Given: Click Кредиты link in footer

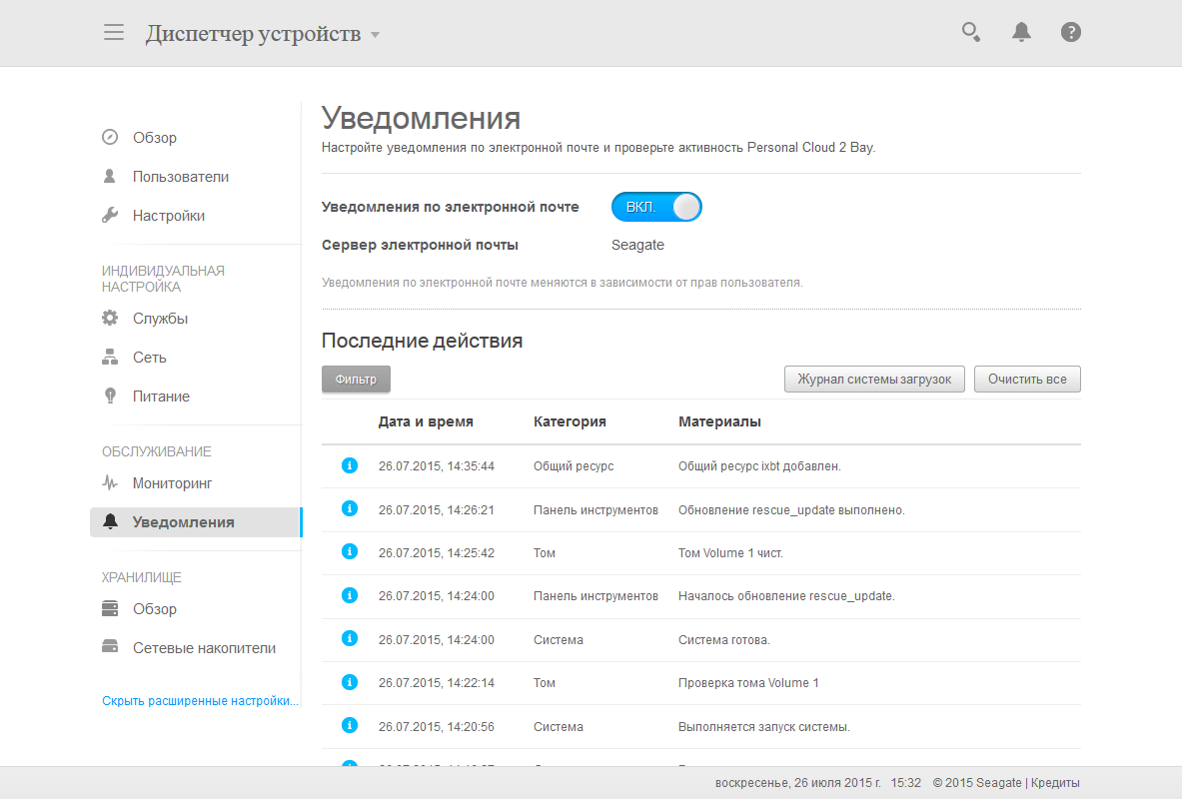Looking at the screenshot, I should pos(1054,783).
